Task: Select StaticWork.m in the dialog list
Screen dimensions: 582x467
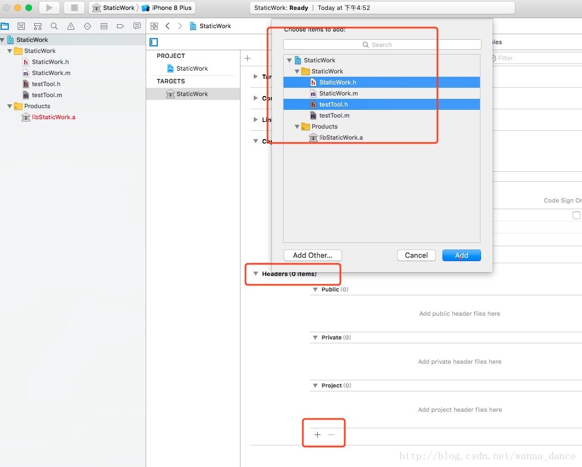Action: 382,93
